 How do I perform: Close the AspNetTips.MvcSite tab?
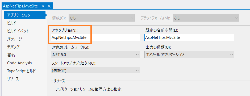click(x=49, y=6)
